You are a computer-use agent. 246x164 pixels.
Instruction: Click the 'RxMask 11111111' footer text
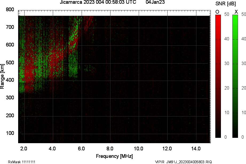pos(22,162)
